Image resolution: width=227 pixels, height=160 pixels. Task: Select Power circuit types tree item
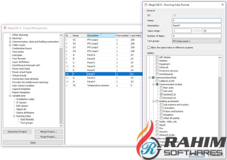(x=22, y=72)
